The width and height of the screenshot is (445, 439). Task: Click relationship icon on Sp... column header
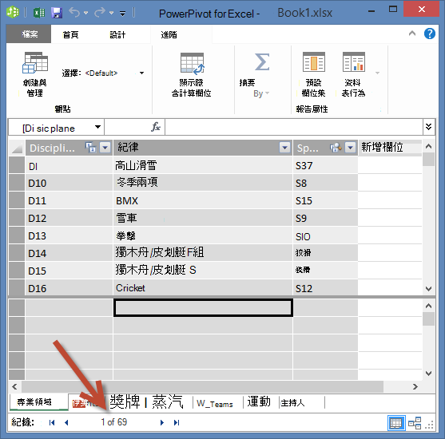[x=336, y=148]
